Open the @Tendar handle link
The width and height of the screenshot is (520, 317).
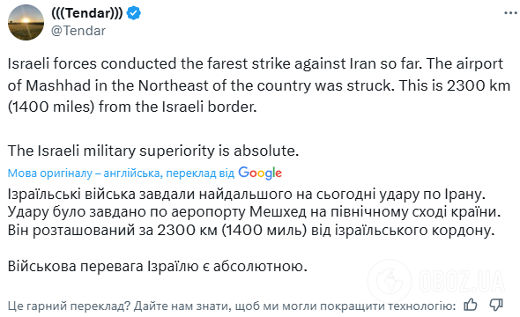coord(78,31)
